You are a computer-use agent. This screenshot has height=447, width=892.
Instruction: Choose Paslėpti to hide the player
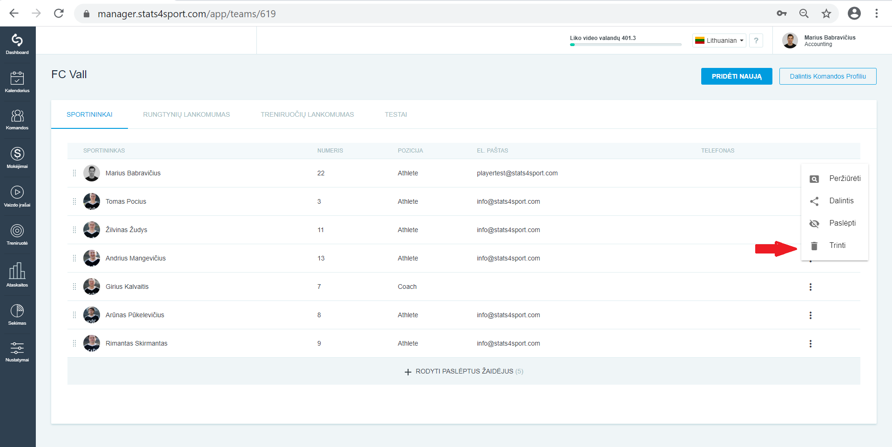(x=835, y=223)
